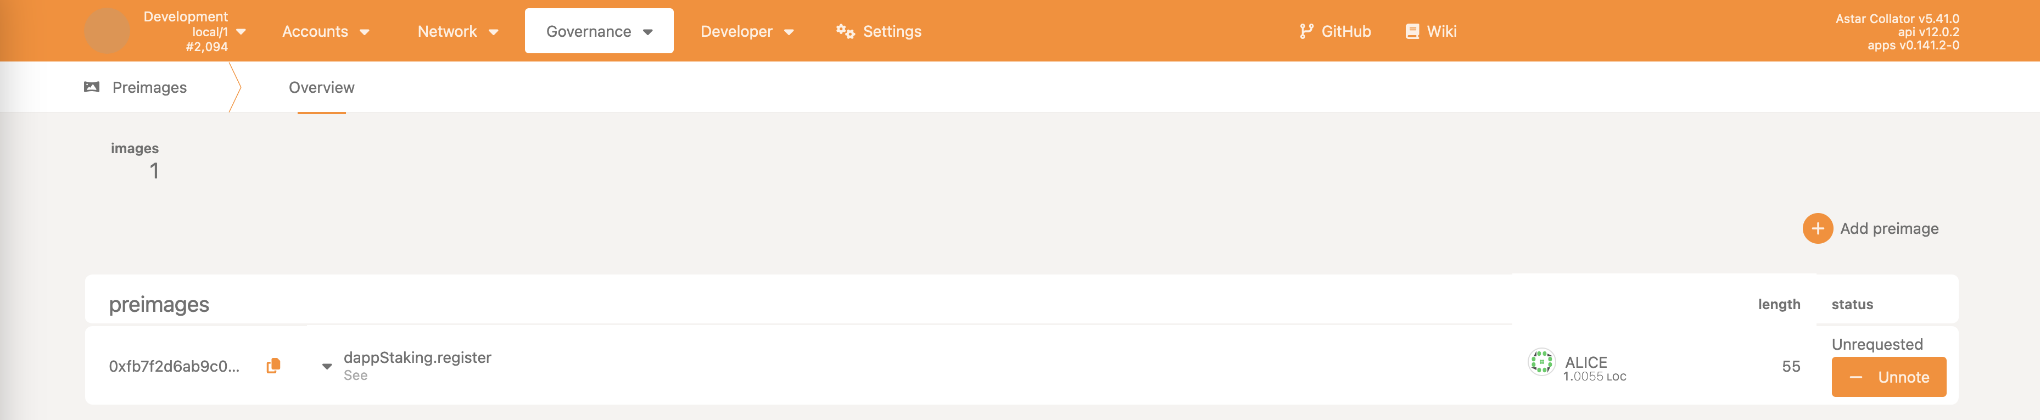Screen dimensions: 2040x420
Task: Open the Accounts dropdown menu
Action: 326,31
